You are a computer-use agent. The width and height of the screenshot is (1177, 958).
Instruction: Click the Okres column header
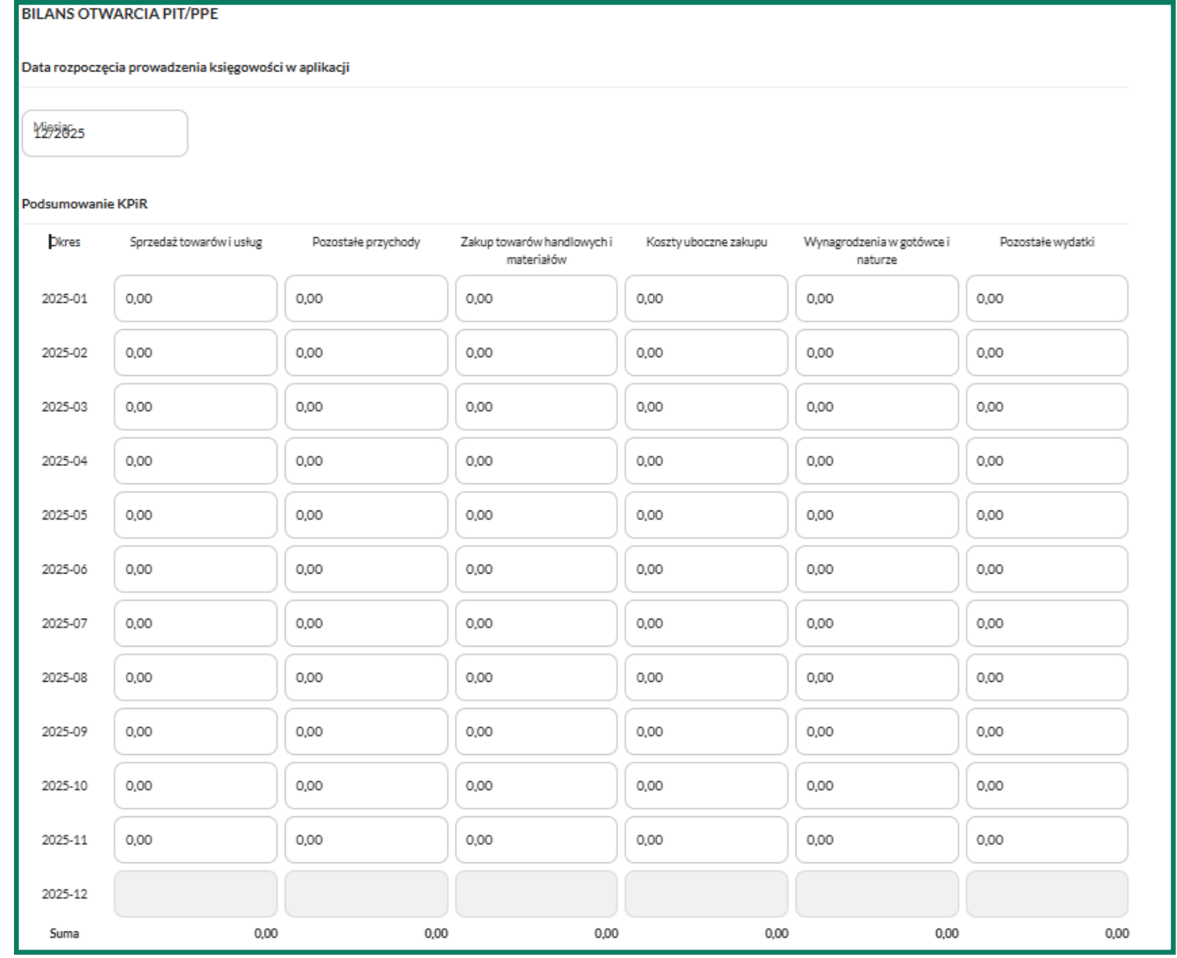click(65, 242)
